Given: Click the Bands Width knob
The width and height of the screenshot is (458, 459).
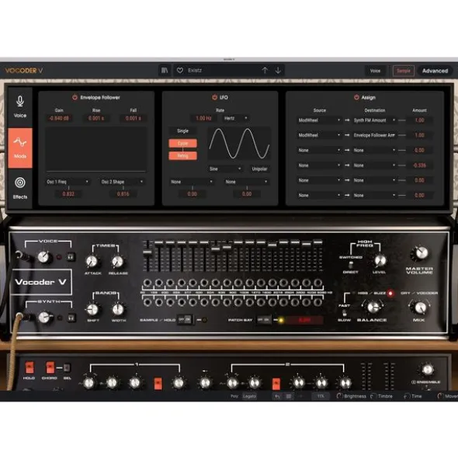Looking at the screenshot, I should point(118,309).
